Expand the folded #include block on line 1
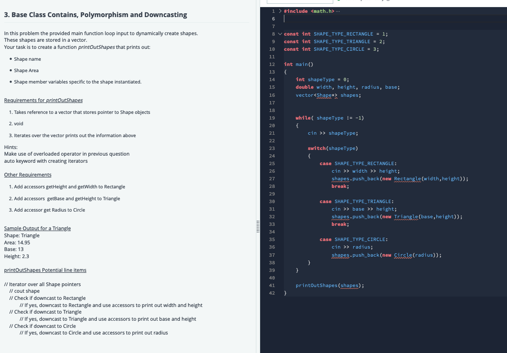The image size is (507, 353). click(280, 11)
